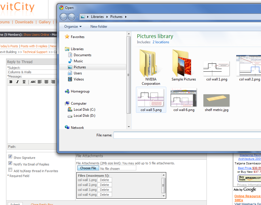The height and width of the screenshot is (205, 261).
Task: Delete col wall 2.png attachment
Action: pyautogui.click(x=105, y=185)
